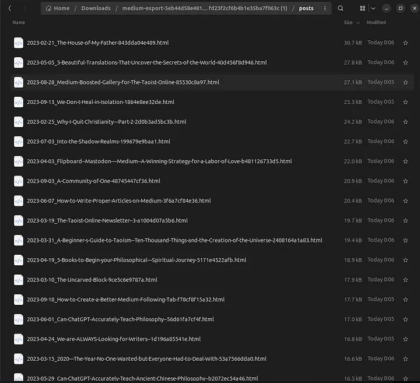Image resolution: width=420 pixels, height=383 pixels.
Task: Select 2023-07-03_Into-the-Shadow-Realms file name
Action: point(99,142)
